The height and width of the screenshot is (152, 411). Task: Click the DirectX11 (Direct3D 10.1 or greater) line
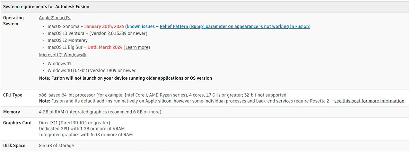pyautogui.click(x=74, y=123)
